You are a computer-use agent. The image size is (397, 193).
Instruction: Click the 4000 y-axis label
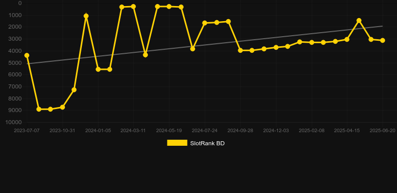16,51
